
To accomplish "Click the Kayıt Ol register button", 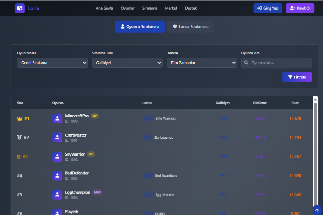I will pos(300,8).
